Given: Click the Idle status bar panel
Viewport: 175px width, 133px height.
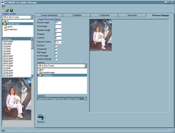Looking at the screenshot, I should (x=10, y=131).
